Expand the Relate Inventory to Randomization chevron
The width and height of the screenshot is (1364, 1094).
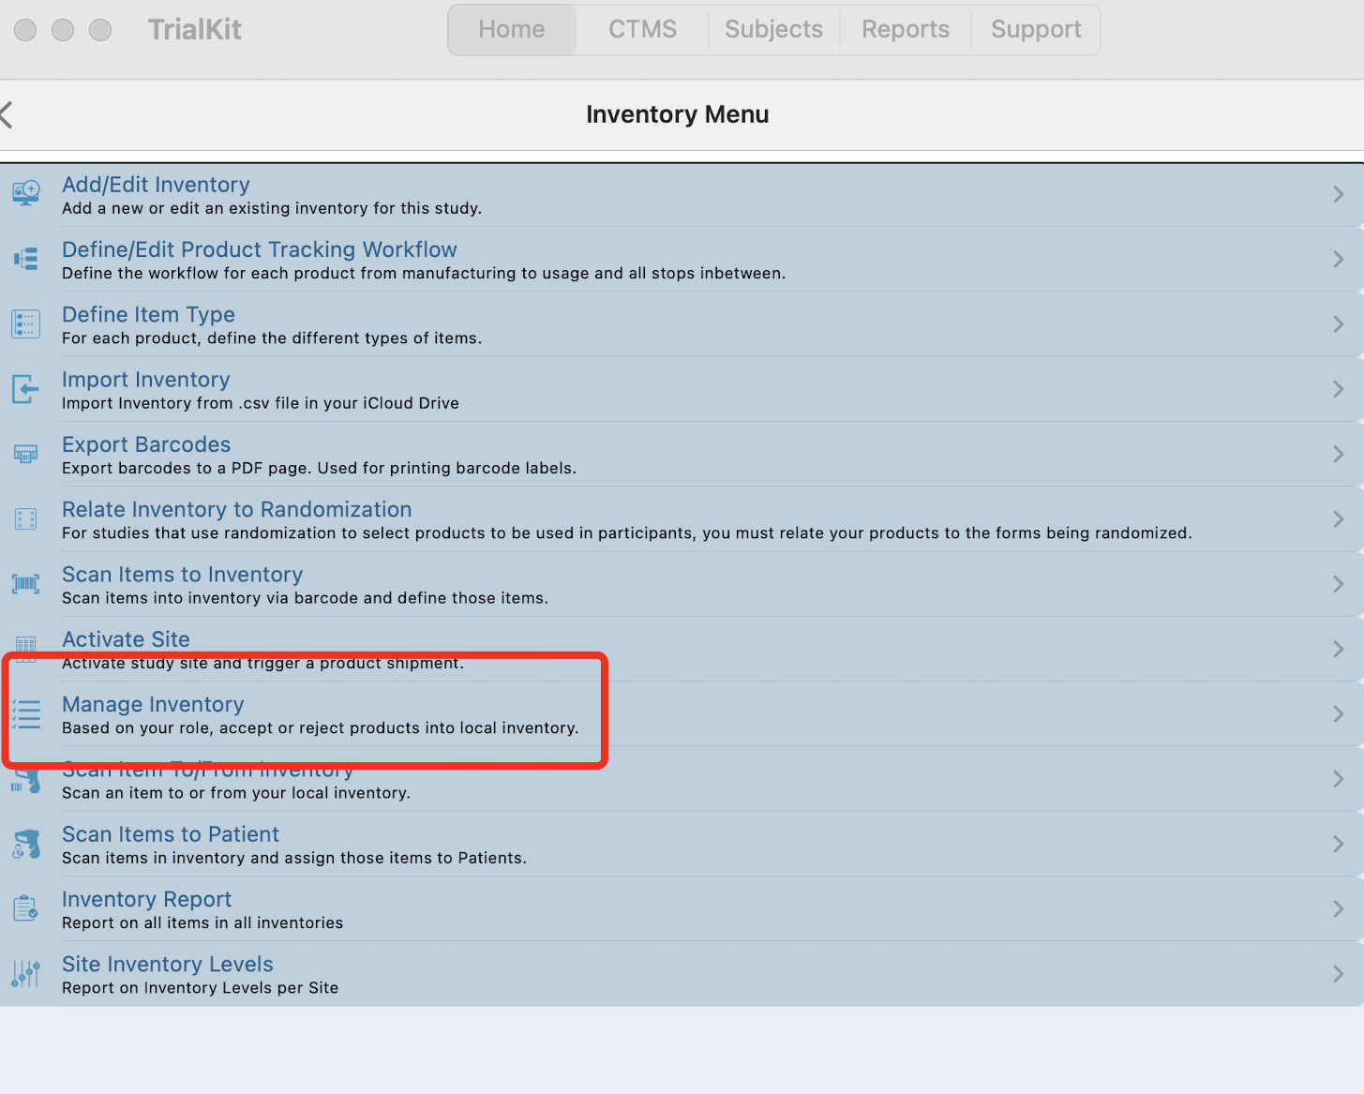coord(1339,519)
